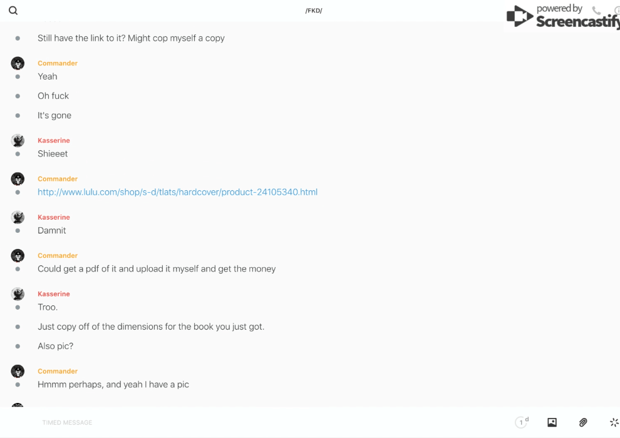
Task: Click Commander's avatar above the 'Yeah' message
Action: tap(18, 63)
